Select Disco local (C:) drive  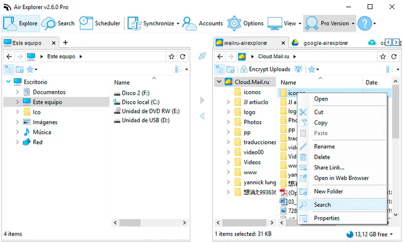(140, 102)
